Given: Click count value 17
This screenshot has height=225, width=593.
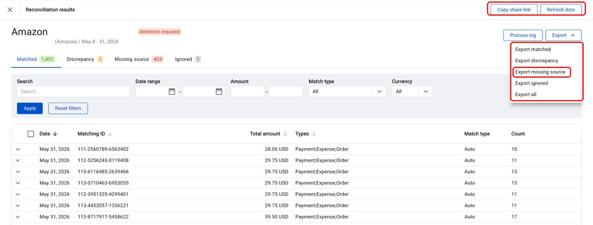Looking at the screenshot, I should 514,217.
